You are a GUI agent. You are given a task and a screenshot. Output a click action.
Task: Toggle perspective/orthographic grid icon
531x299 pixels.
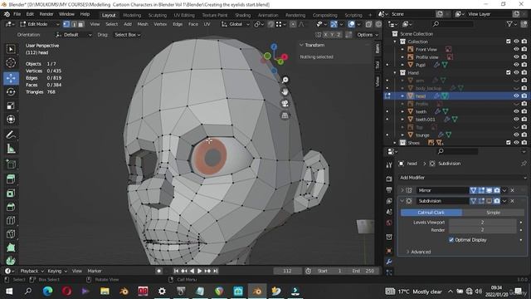tap(285, 115)
